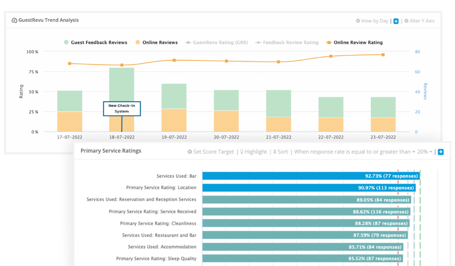
Task: Select the Online Review Rating point for 17-07-2022
Action: tap(70, 63)
